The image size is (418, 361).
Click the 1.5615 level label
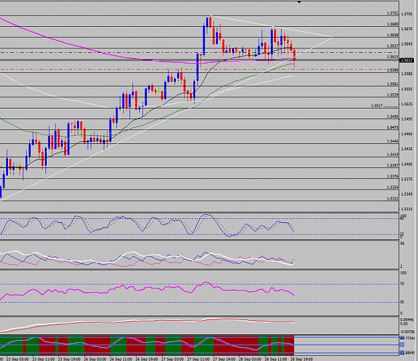point(393,57)
